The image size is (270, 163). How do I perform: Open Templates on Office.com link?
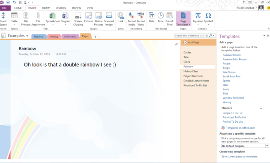point(240,128)
